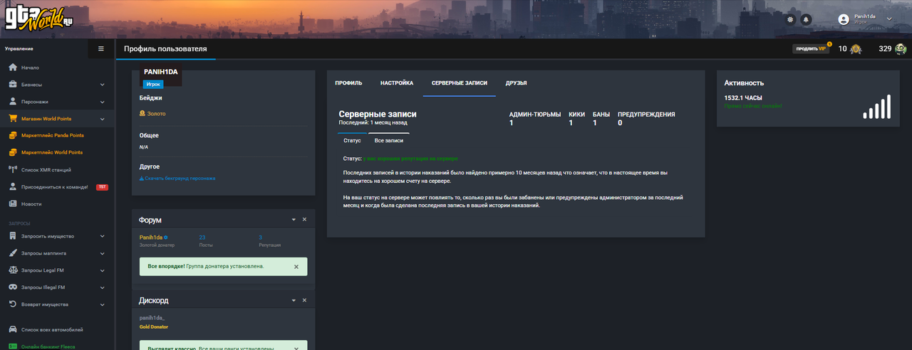Screen dimensions: 912x350
Task: Click the return icon for Возврат имущества
Action: click(x=13, y=304)
